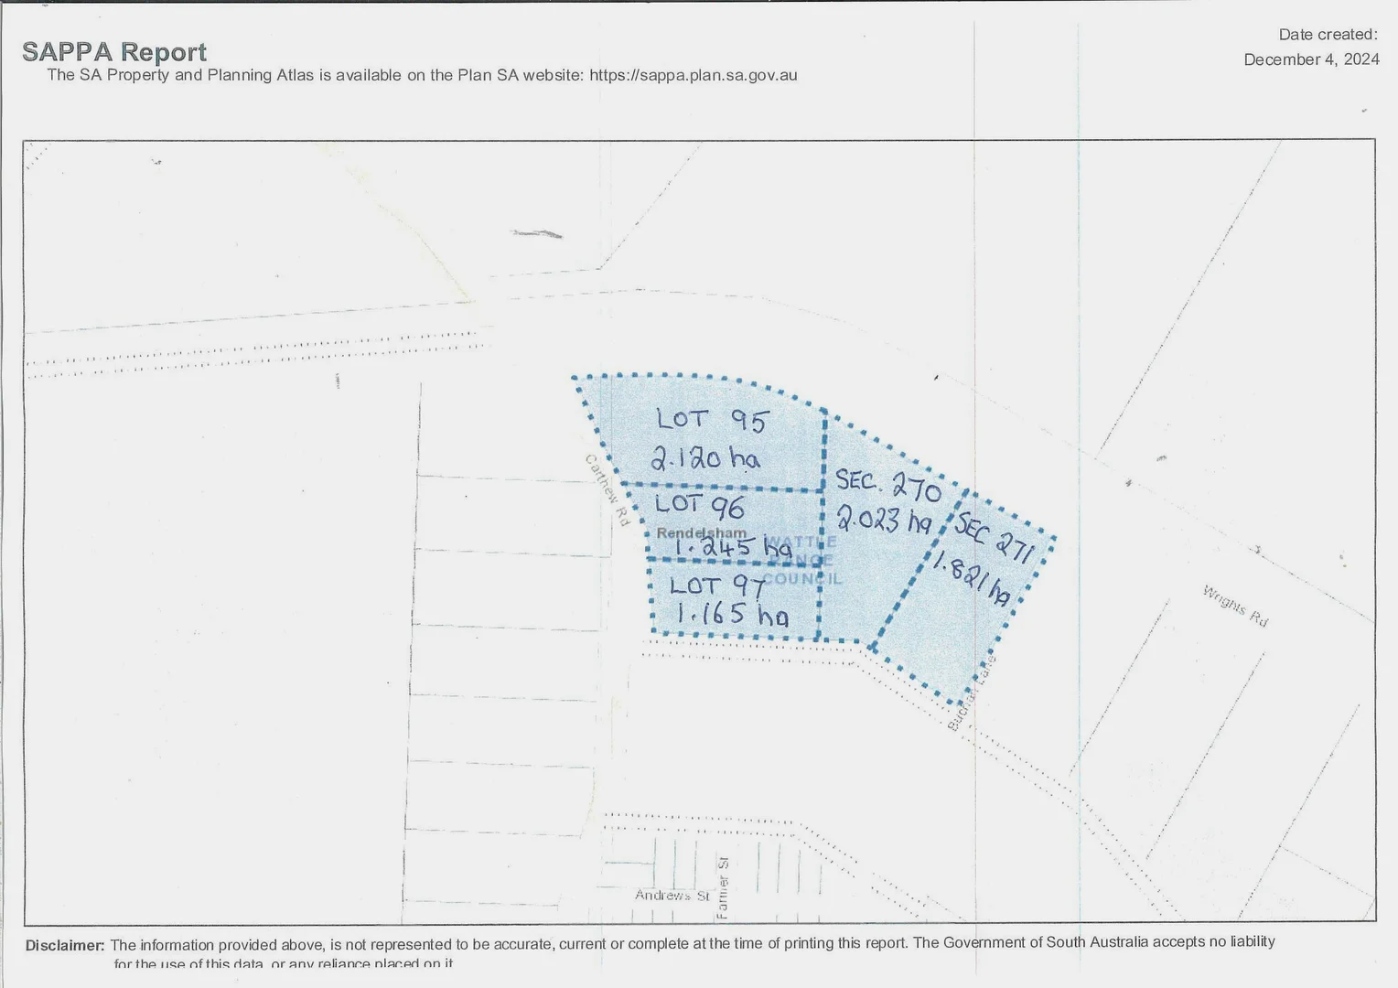The height and width of the screenshot is (988, 1398).
Task: Click the 1.245 ha area annotation
Action: (732, 548)
